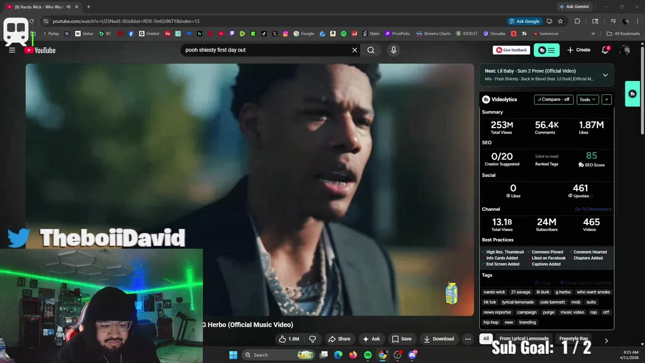Open Spotify from the taskbar
645x363 pixels.
(368, 355)
